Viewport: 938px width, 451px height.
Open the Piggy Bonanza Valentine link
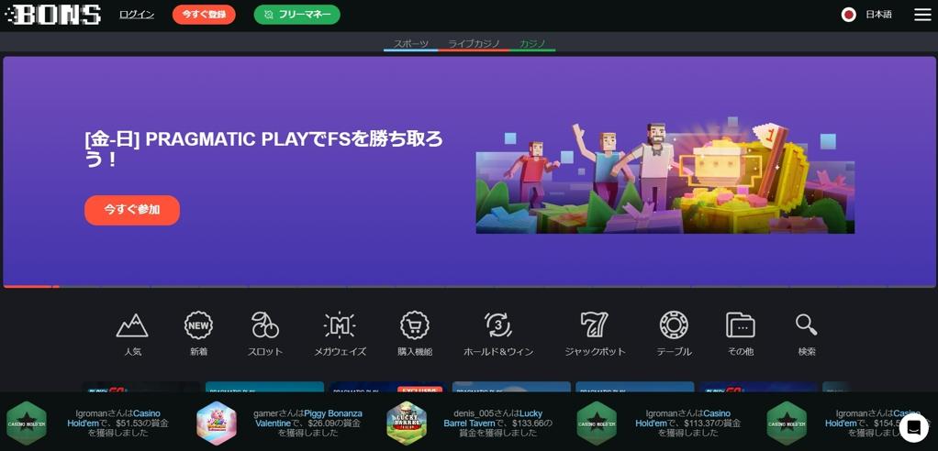click(x=309, y=418)
